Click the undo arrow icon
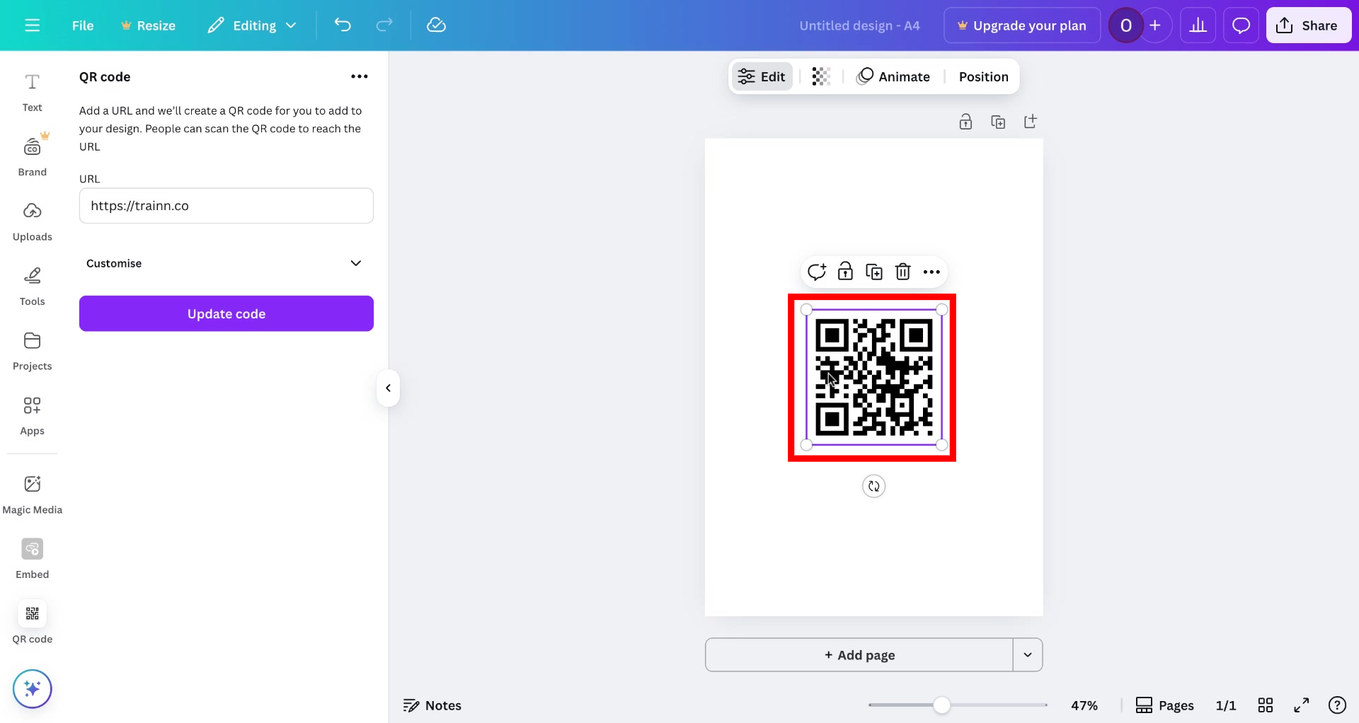 [x=343, y=25]
